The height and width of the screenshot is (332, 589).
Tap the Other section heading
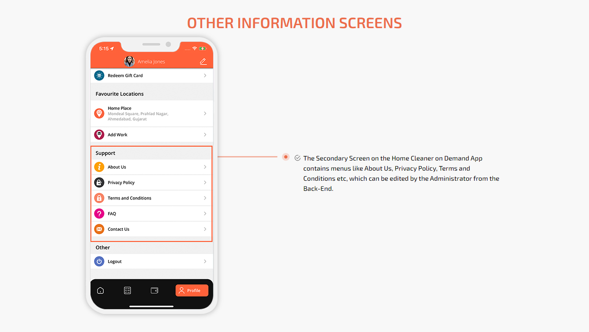[103, 248]
